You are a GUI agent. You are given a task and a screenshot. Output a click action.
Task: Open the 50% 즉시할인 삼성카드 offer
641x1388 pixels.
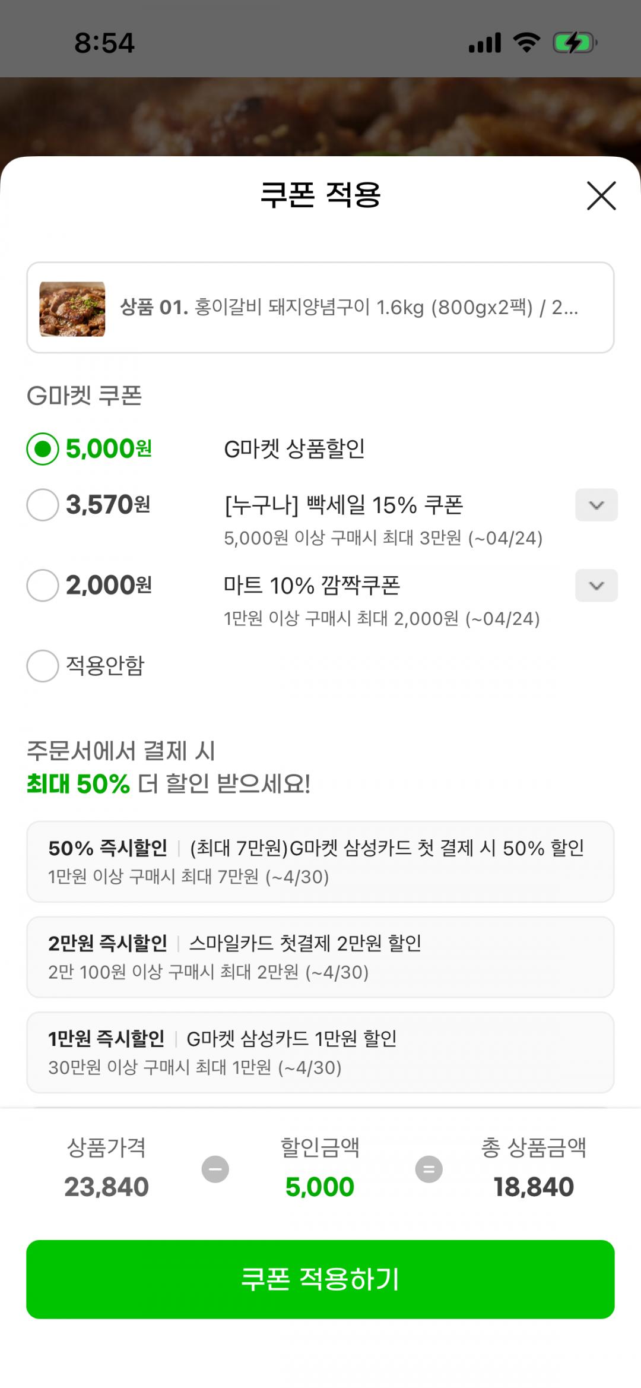point(320,862)
